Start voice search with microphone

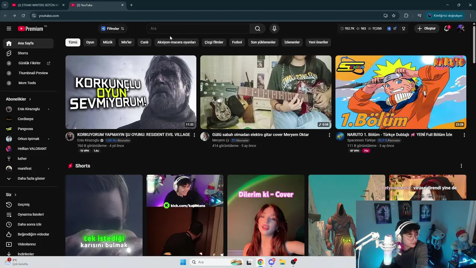(x=274, y=29)
